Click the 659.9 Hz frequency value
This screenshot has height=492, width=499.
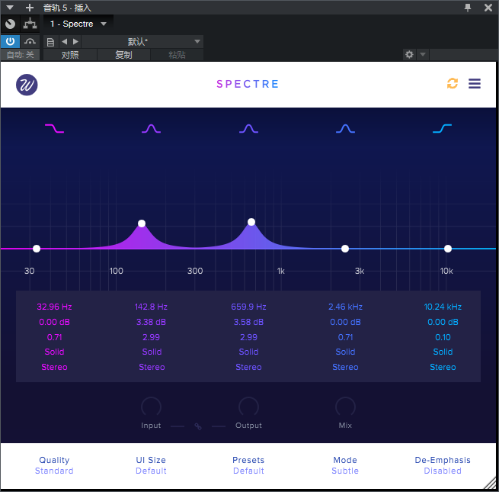point(248,307)
